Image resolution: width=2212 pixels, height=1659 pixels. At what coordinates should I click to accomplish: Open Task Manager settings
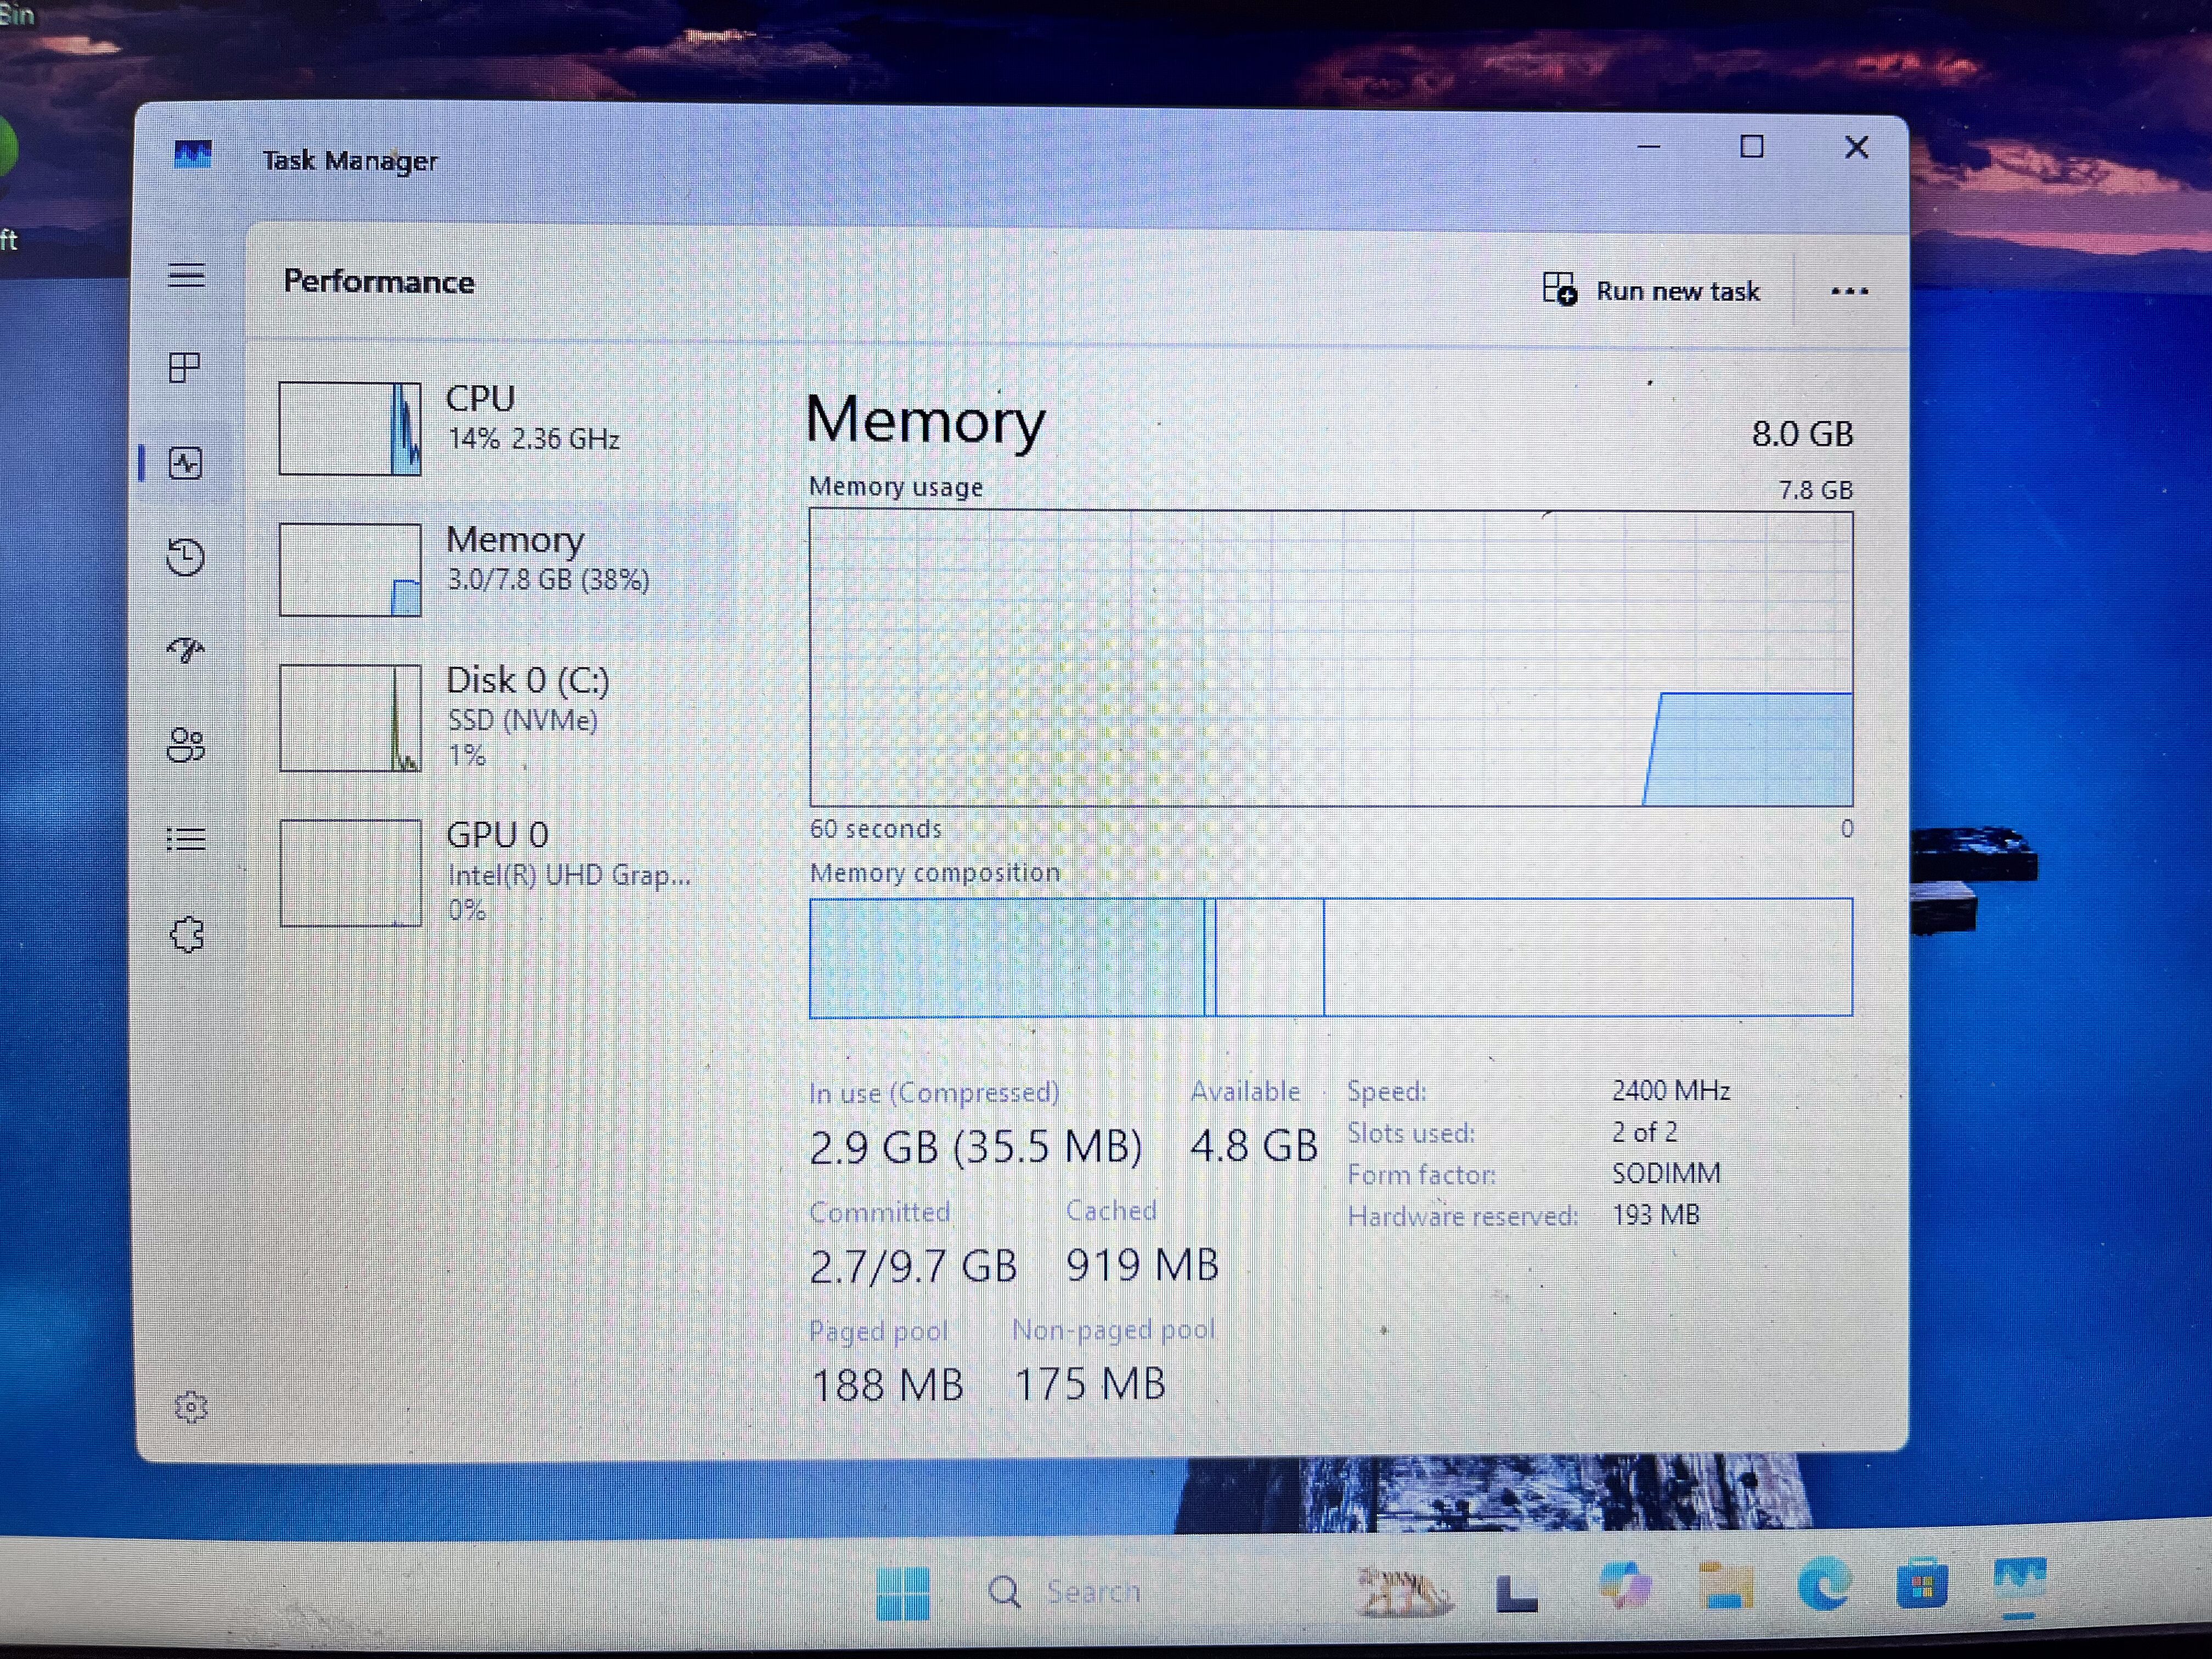(x=192, y=1407)
